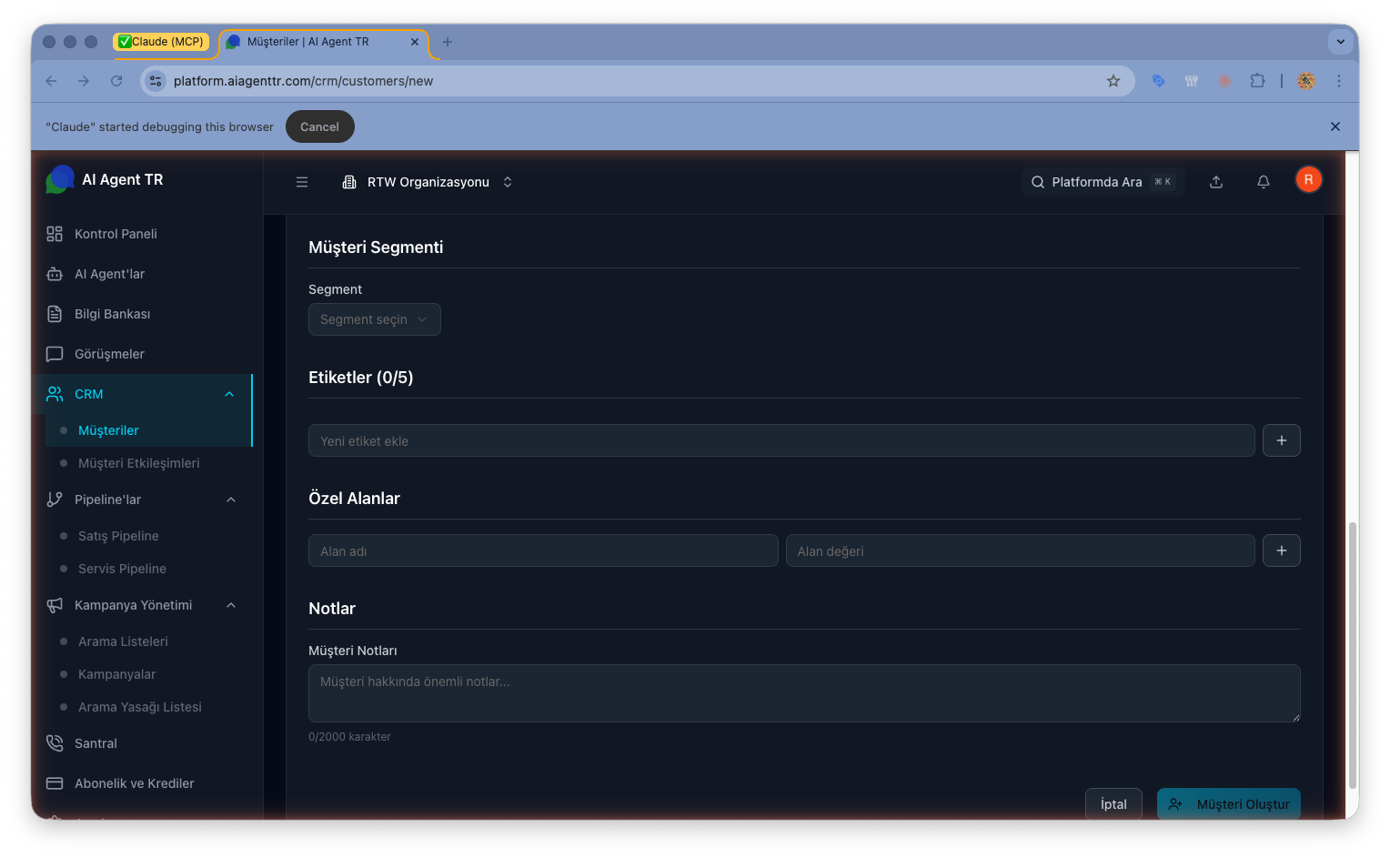Click the Kontrol Paneli label
Image resolution: width=1390 pixels, height=858 pixels.
coord(116,234)
